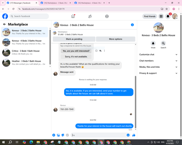Show hidden system tray icons

coord(148,142)
